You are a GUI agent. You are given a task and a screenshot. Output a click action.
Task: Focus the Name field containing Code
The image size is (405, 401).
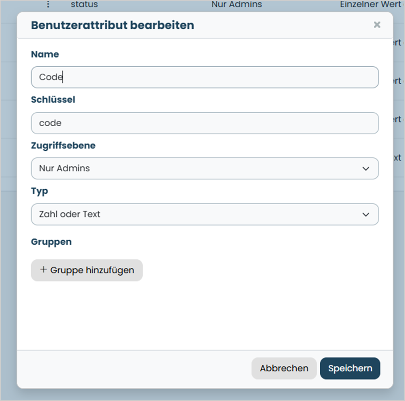[205, 77]
